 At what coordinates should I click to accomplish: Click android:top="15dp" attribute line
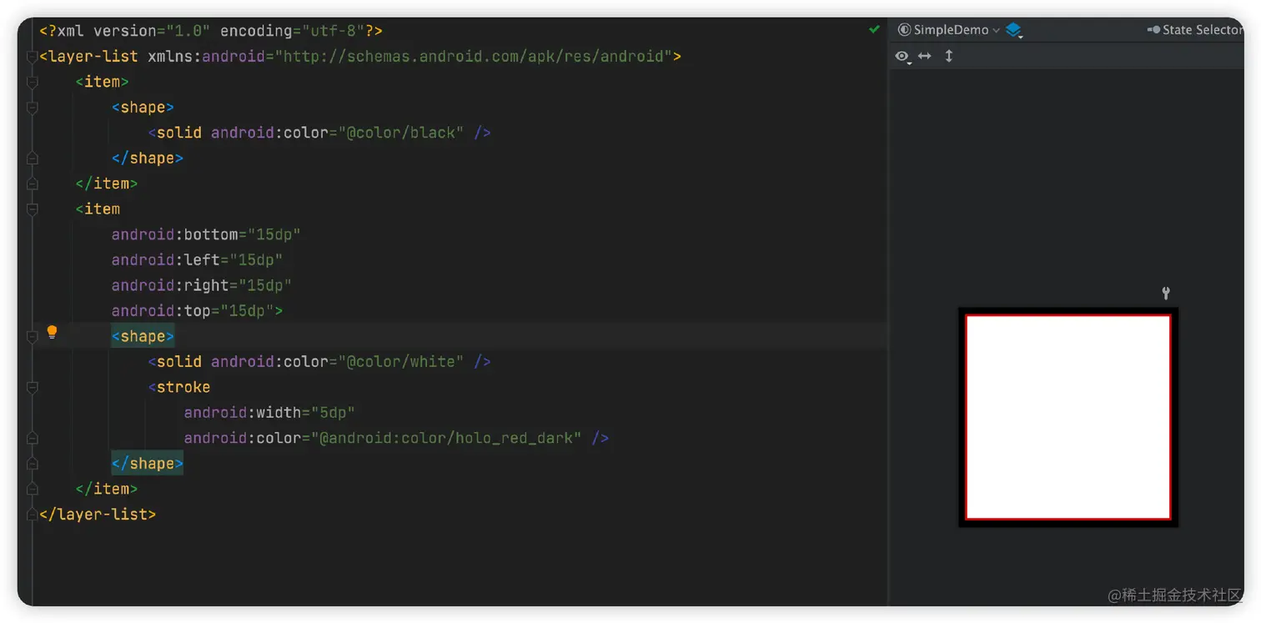click(197, 311)
